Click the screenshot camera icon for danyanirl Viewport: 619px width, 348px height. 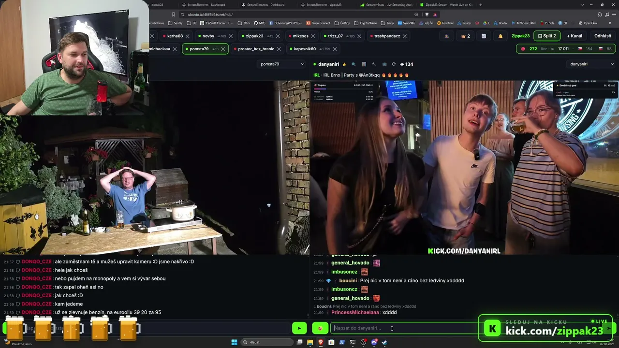(384, 64)
